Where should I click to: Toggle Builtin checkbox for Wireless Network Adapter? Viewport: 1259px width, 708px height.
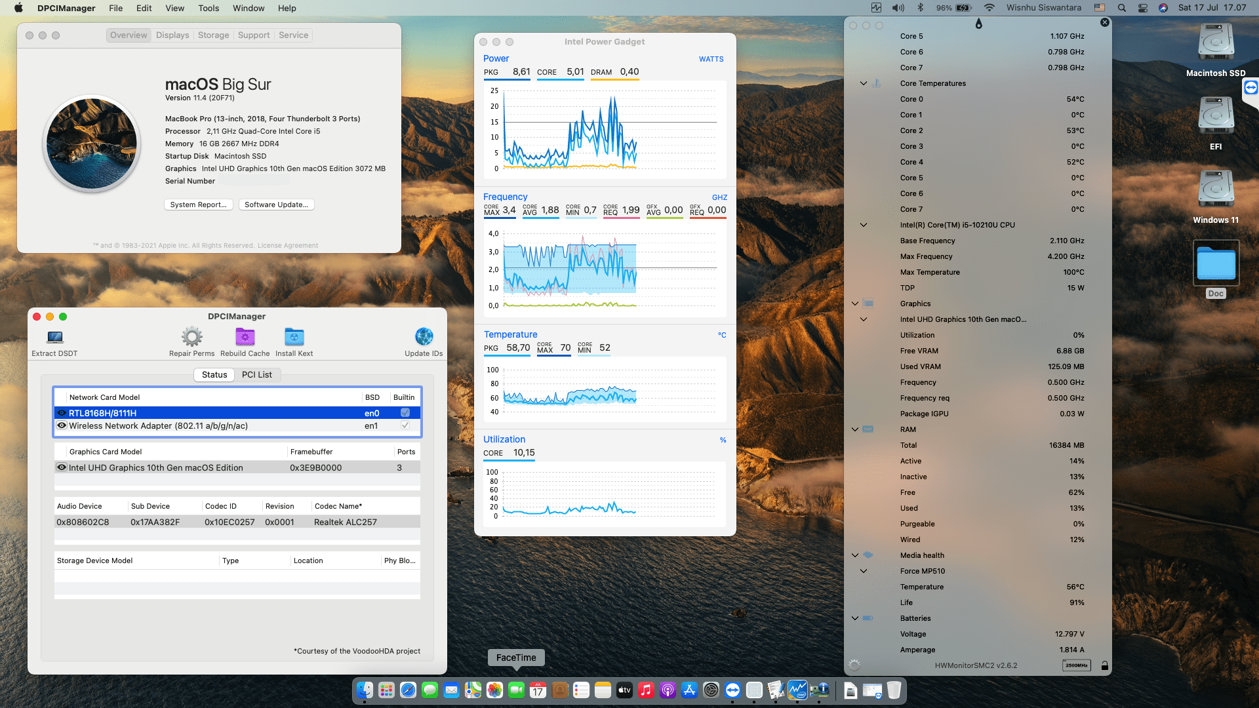click(405, 425)
